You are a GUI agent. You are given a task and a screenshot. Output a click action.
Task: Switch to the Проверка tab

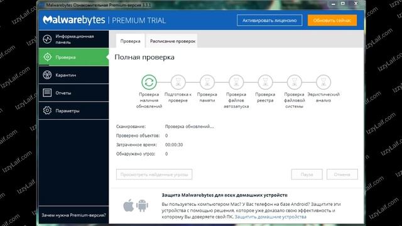click(x=130, y=41)
